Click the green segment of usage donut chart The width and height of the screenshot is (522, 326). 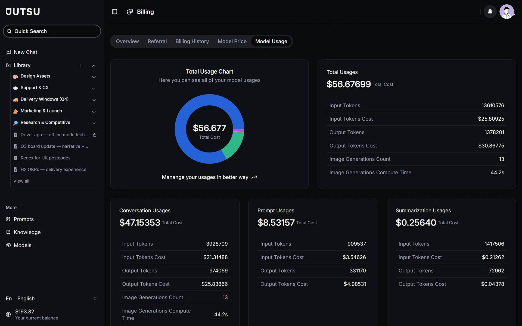234,145
